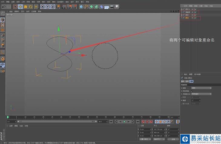This screenshot has width=221, height=144.
Task: Select the orange highlighted object in Object Manager
Action: coord(187,18)
